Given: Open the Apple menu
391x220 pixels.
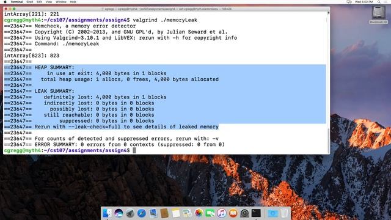Looking at the screenshot, I should (5, 2).
